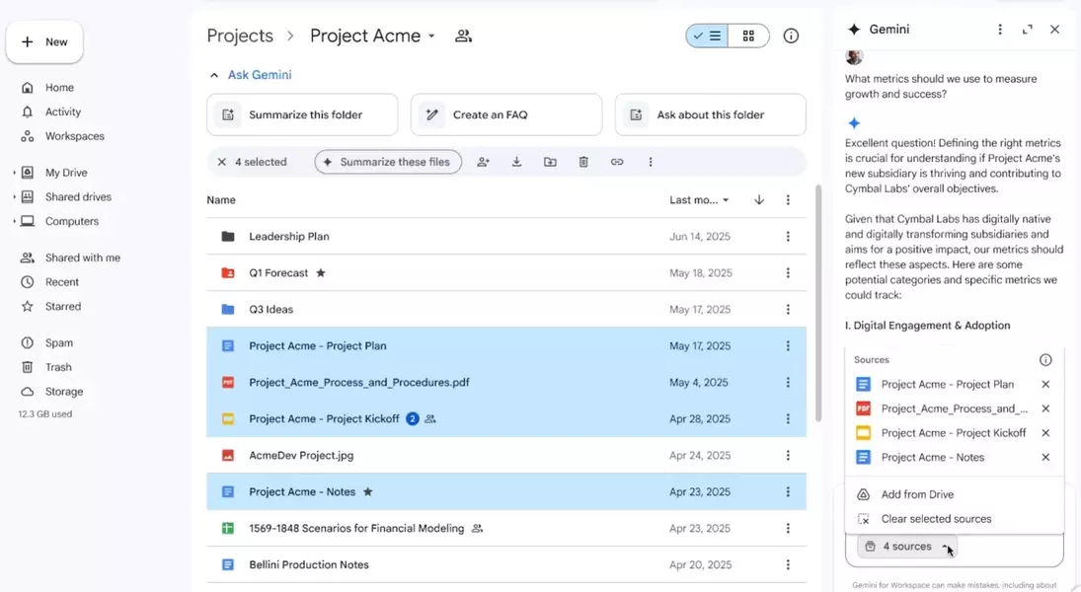The image size is (1081, 592).
Task: Open the view details info icon
Action: coord(791,36)
